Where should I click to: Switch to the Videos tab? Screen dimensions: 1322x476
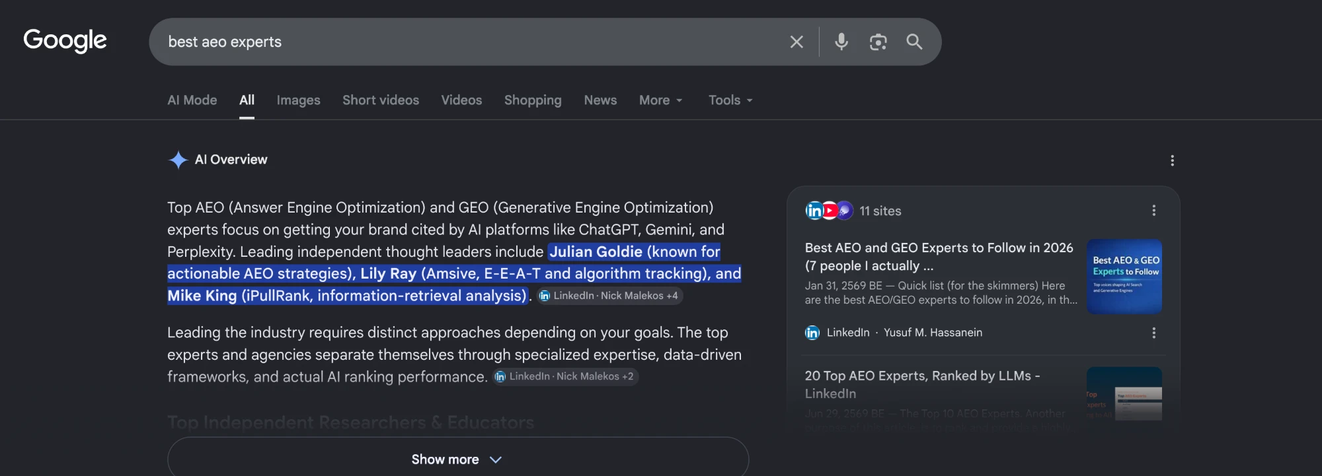pyautogui.click(x=461, y=100)
